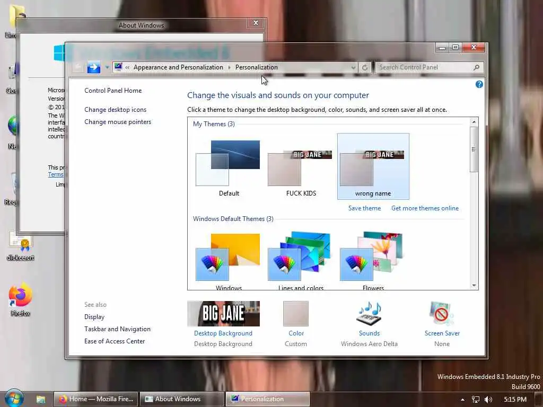Select the Lines and colors theme
This screenshot has width=543, height=407.
[x=301, y=261]
